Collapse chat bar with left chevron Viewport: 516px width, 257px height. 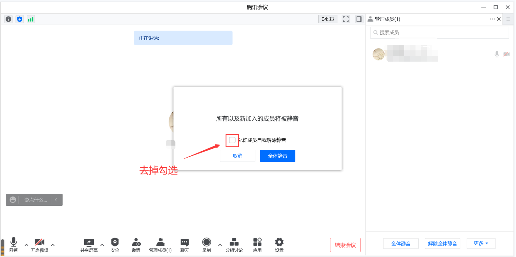pos(56,200)
